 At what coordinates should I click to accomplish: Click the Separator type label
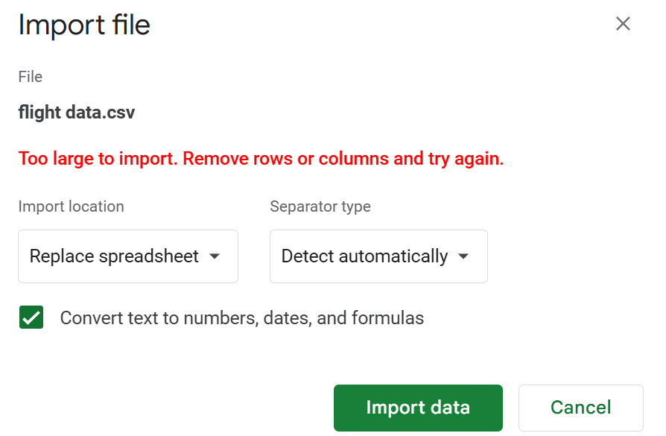tap(320, 206)
